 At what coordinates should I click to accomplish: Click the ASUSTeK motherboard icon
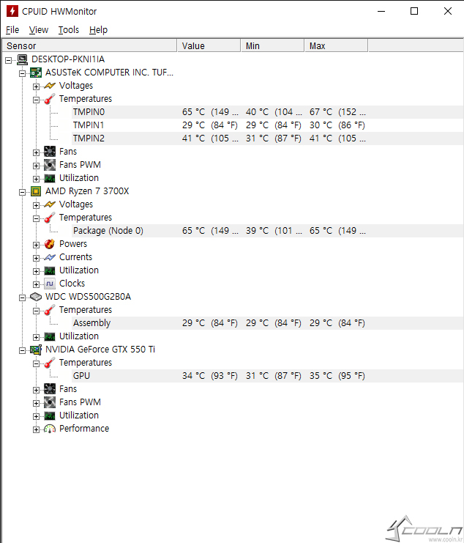coord(36,73)
